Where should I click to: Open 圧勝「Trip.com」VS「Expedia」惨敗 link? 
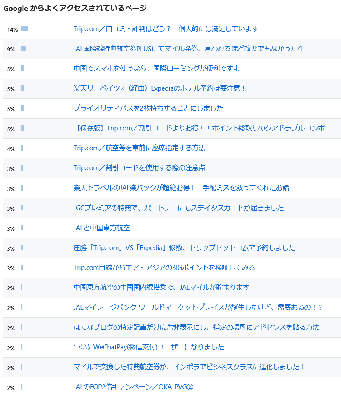(184, 248)
